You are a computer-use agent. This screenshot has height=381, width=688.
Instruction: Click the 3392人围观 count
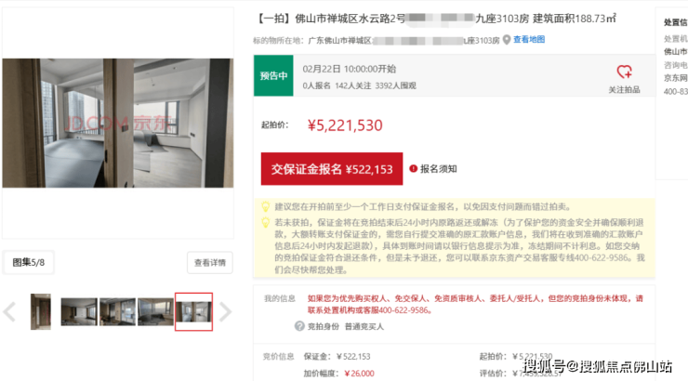(x=395, y=85)
